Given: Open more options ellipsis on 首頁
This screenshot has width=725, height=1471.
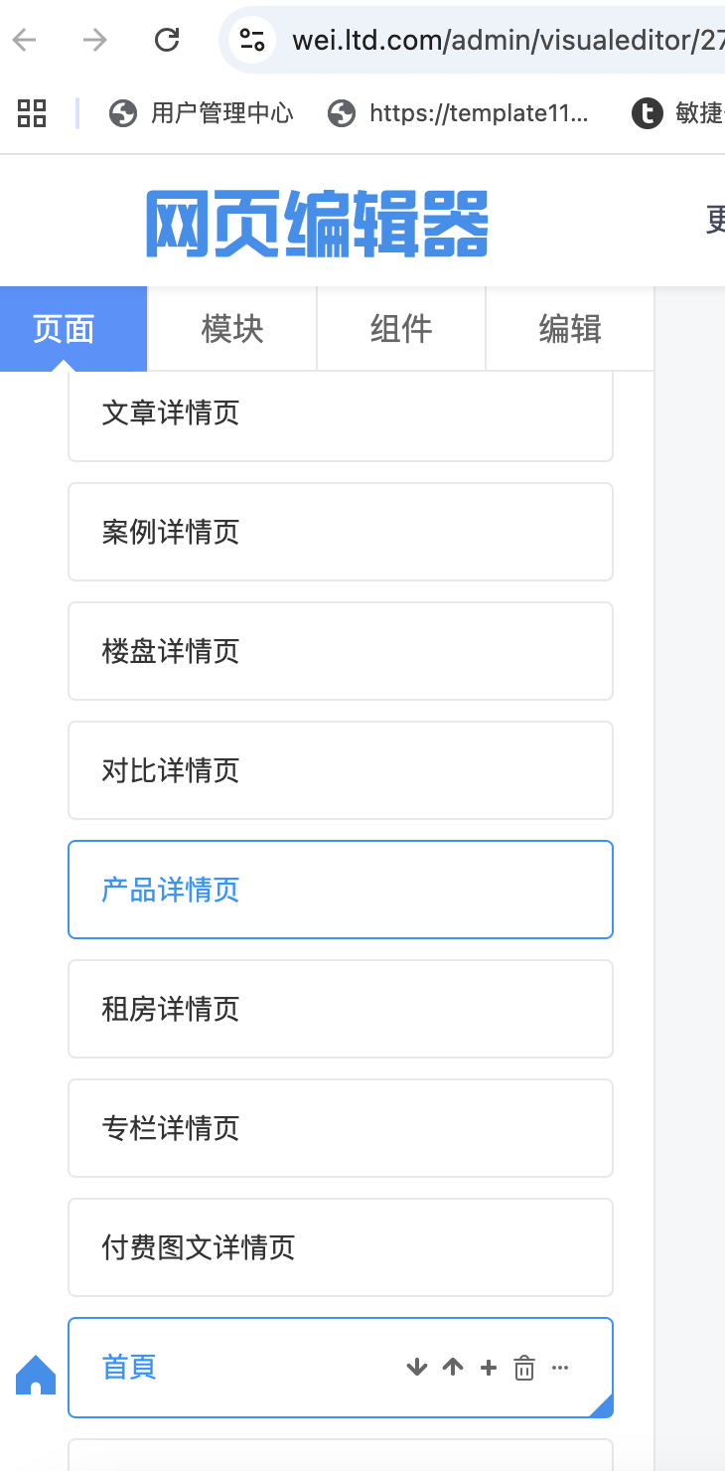Looking at the screenshot, I should click(x=560, y=1368).
